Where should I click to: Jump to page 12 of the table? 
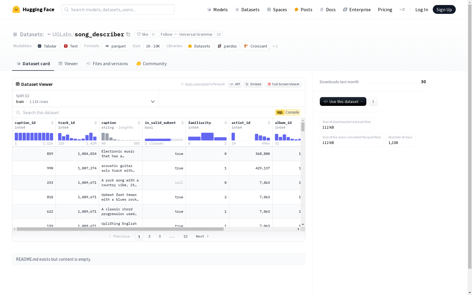[186, 236]
